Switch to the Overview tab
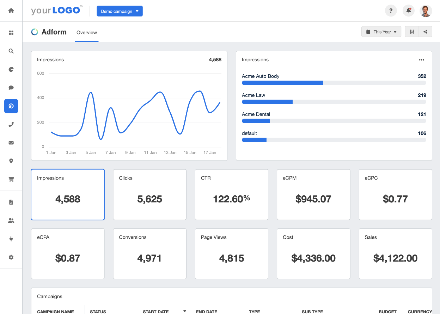 pyautogui.click(x=87, y=32)
